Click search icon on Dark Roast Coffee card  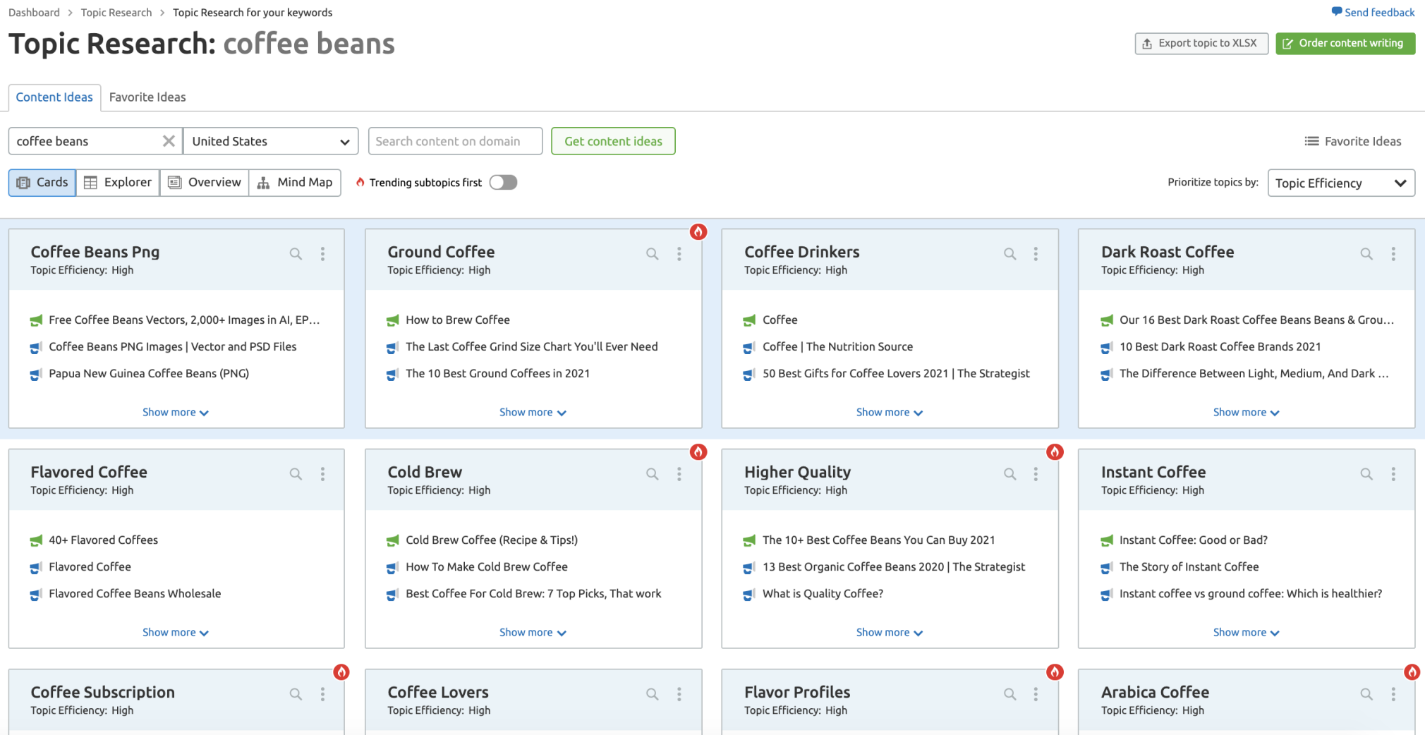click(1366, 254)
